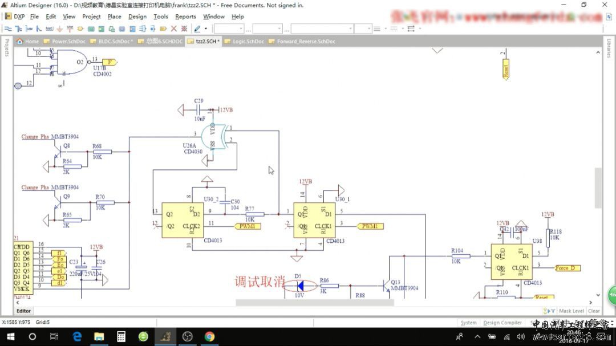Select the U26A CD4030 gate symbol
Viewport: 616px width, 346px height.
(214, 137)
